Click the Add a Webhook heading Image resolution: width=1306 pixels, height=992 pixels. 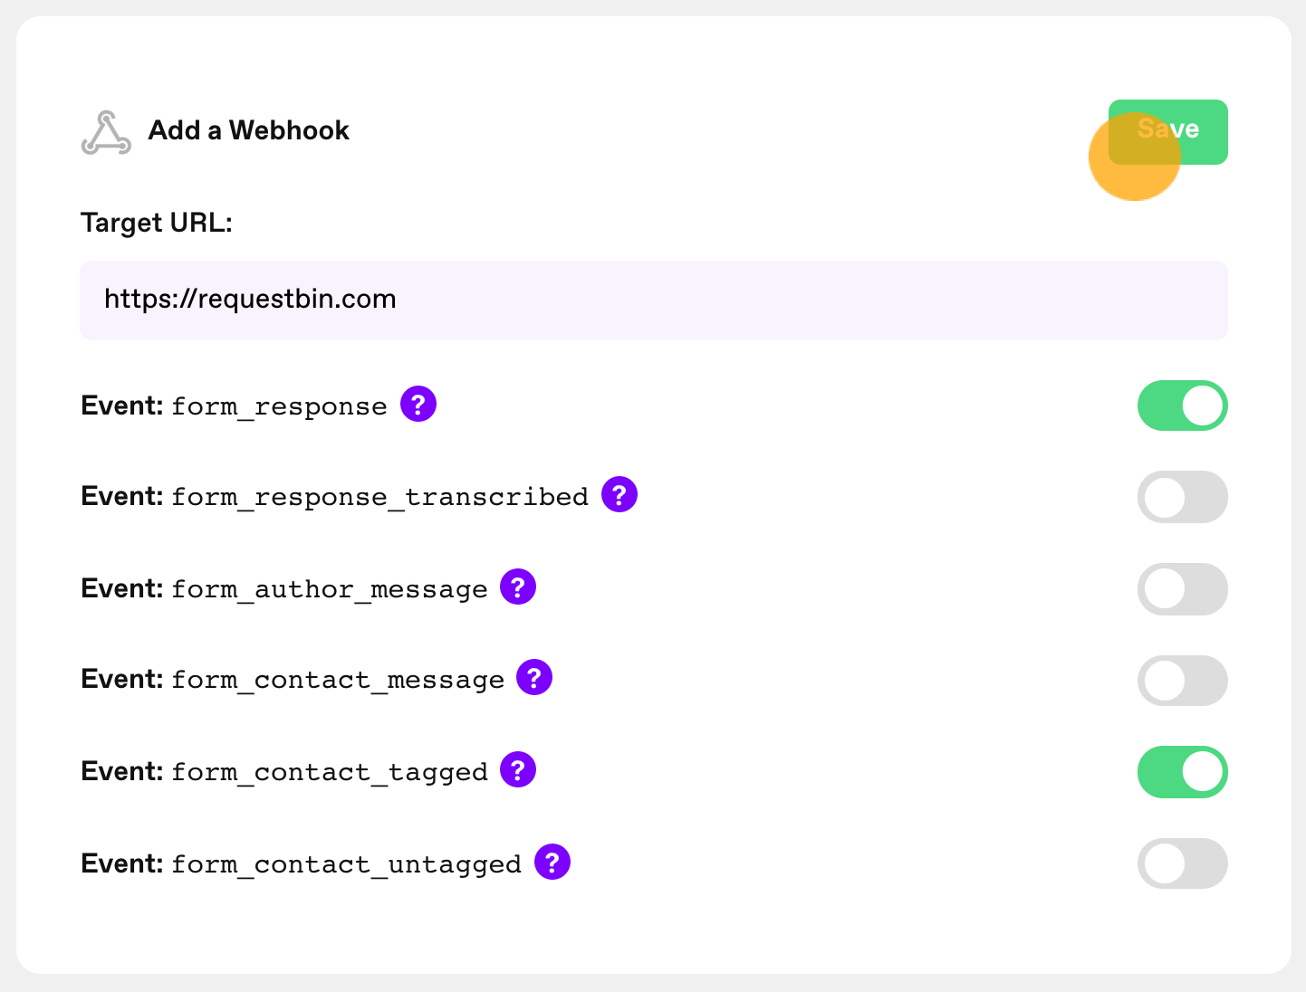pos(248,130)
